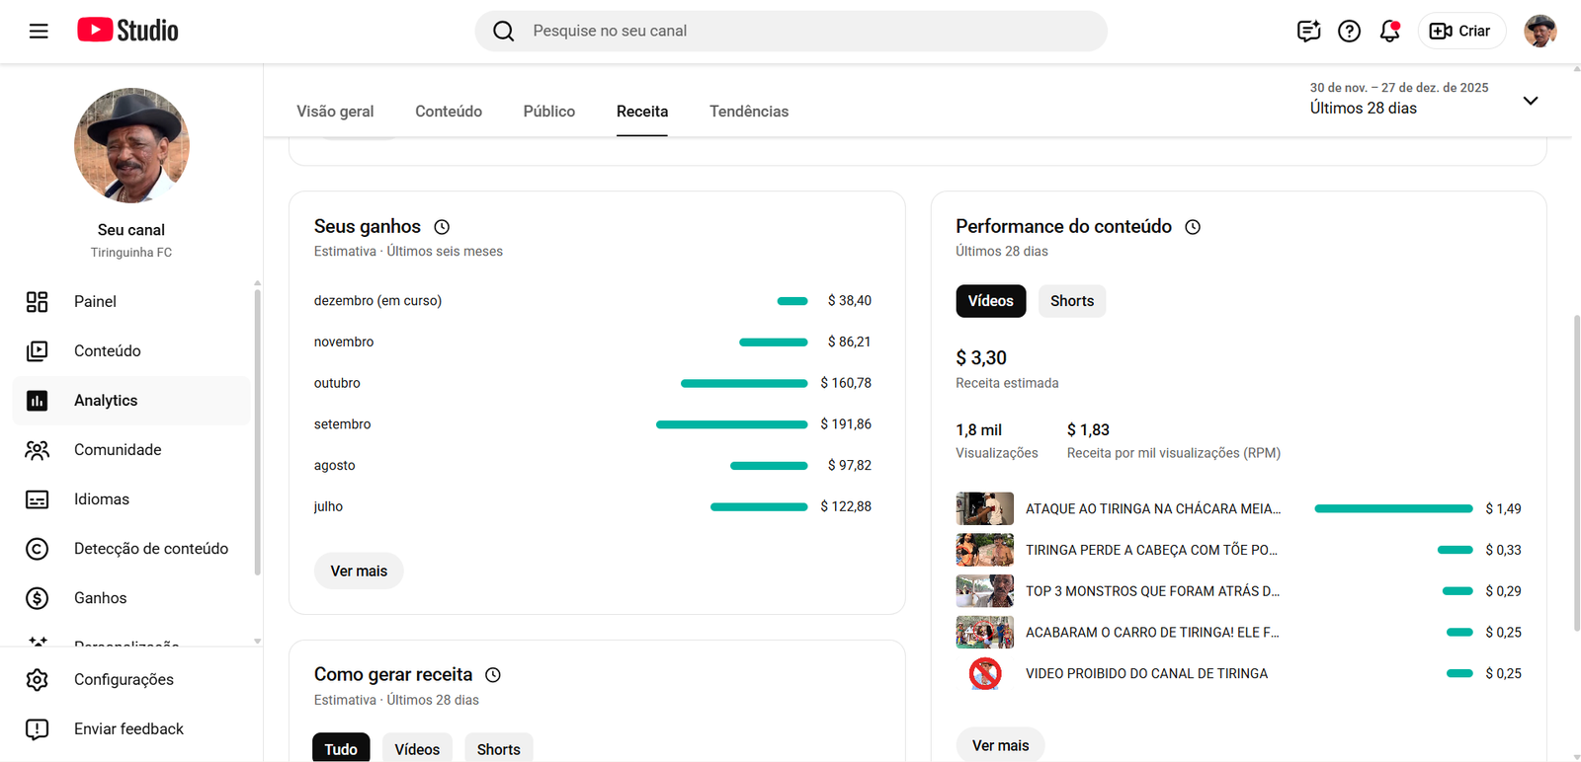Click the Ganhos dollar icon
This screenshot has height=762, width=1581.
tap(37, 598)
